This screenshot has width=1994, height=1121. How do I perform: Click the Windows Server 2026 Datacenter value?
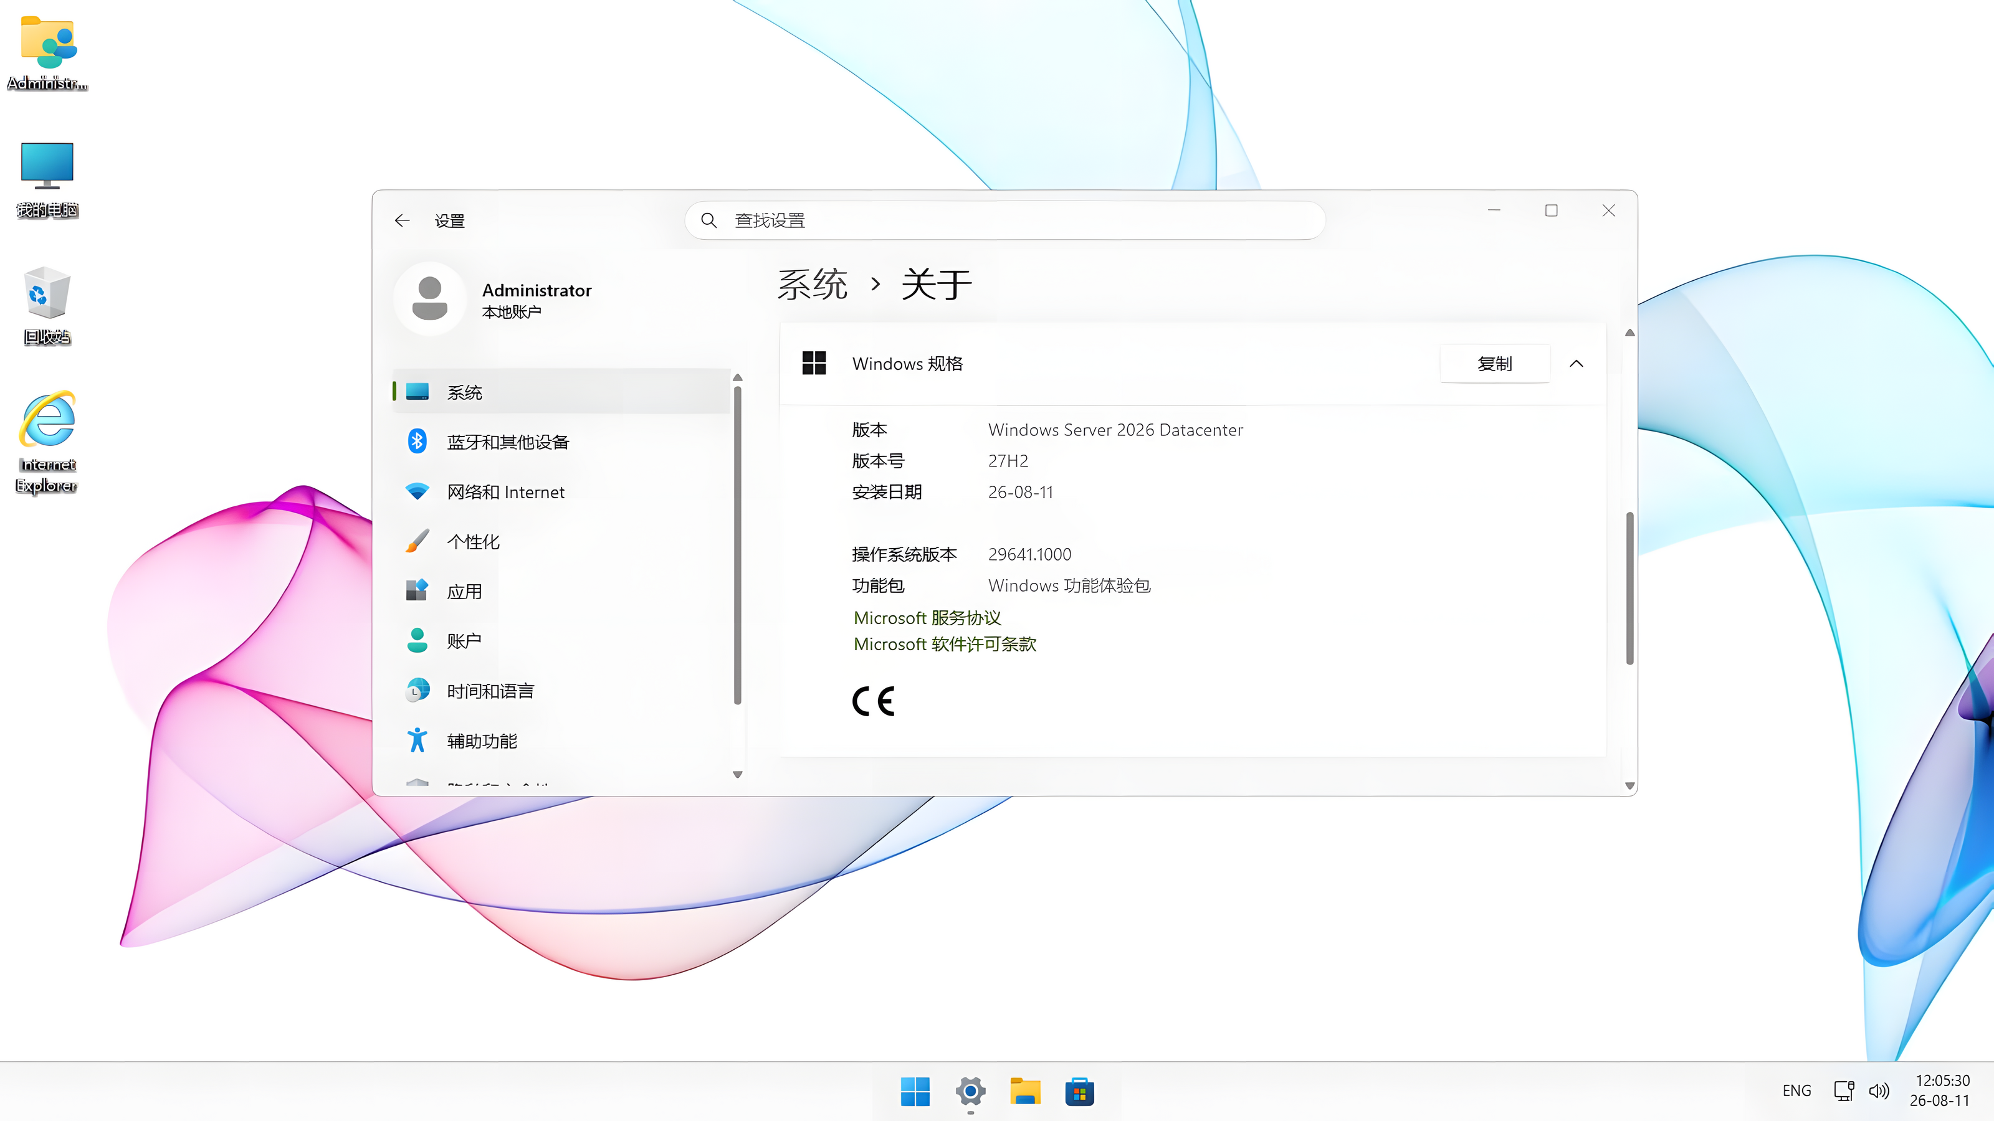[x=1115, y=429]
